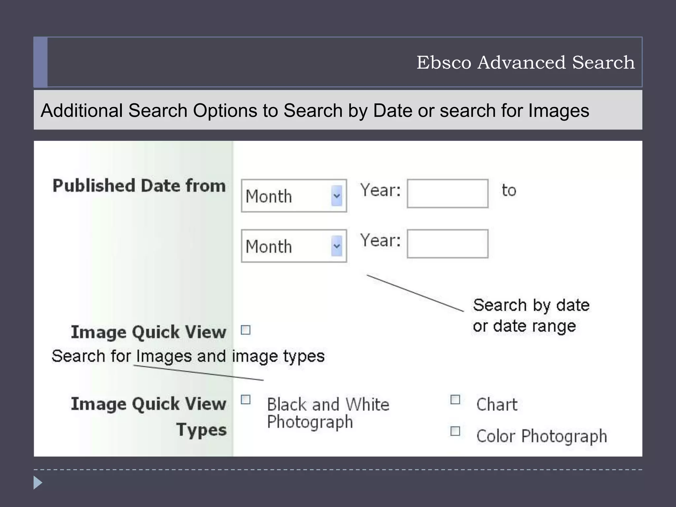Check the Chart image type option
The height and width of the screenshot is (507, 676).
(x=455, y=399)
